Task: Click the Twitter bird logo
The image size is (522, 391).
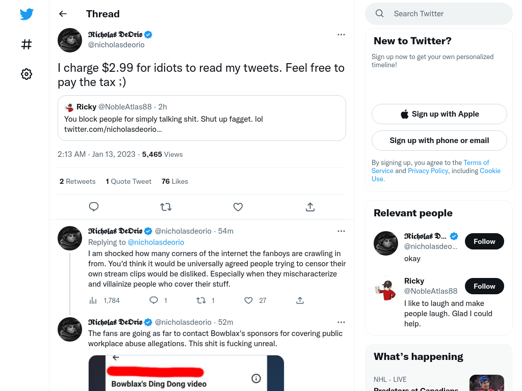Action: point(27,14)
